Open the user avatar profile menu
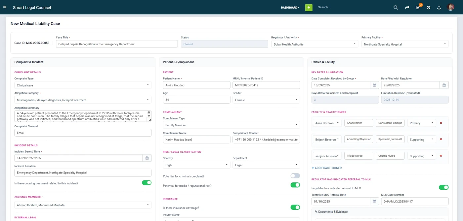Image resolution: width=463 pixels, height=221 pixels. (x=450, y=7)
